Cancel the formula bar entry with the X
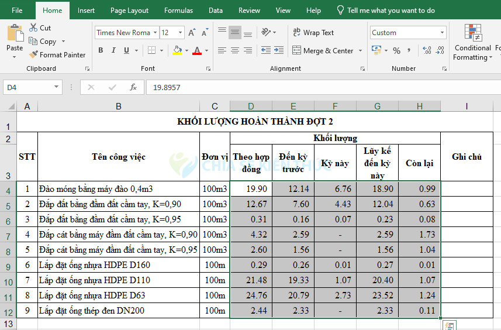Screen dimensions: 501x330 pos(91,87)
